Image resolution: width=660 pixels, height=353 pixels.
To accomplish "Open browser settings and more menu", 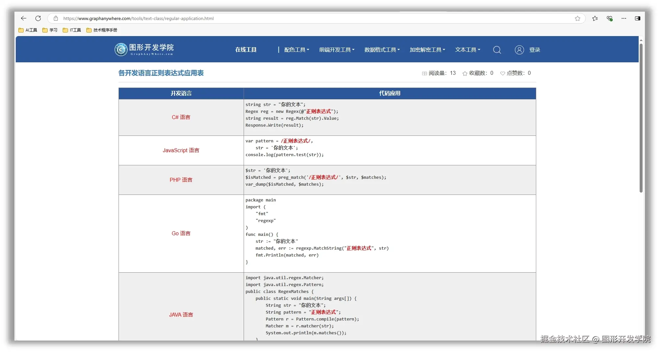I will (x=624, y=18).
